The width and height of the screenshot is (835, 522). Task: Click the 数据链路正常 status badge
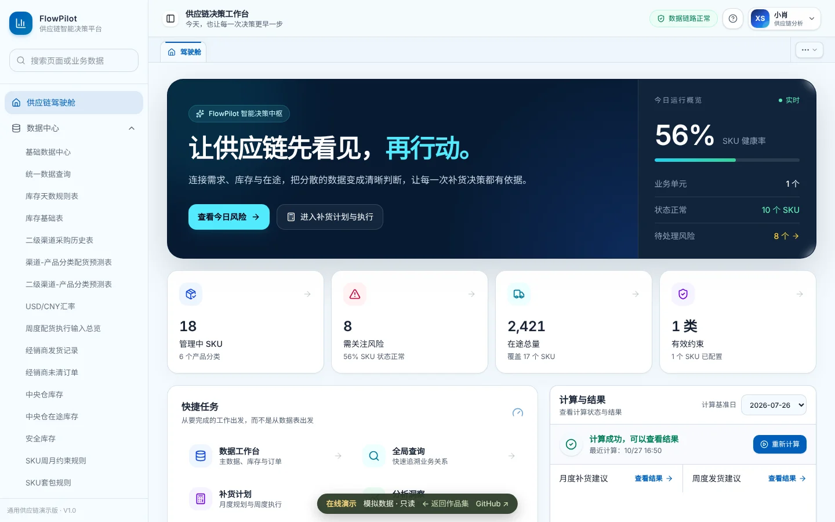tap(684, 19)
